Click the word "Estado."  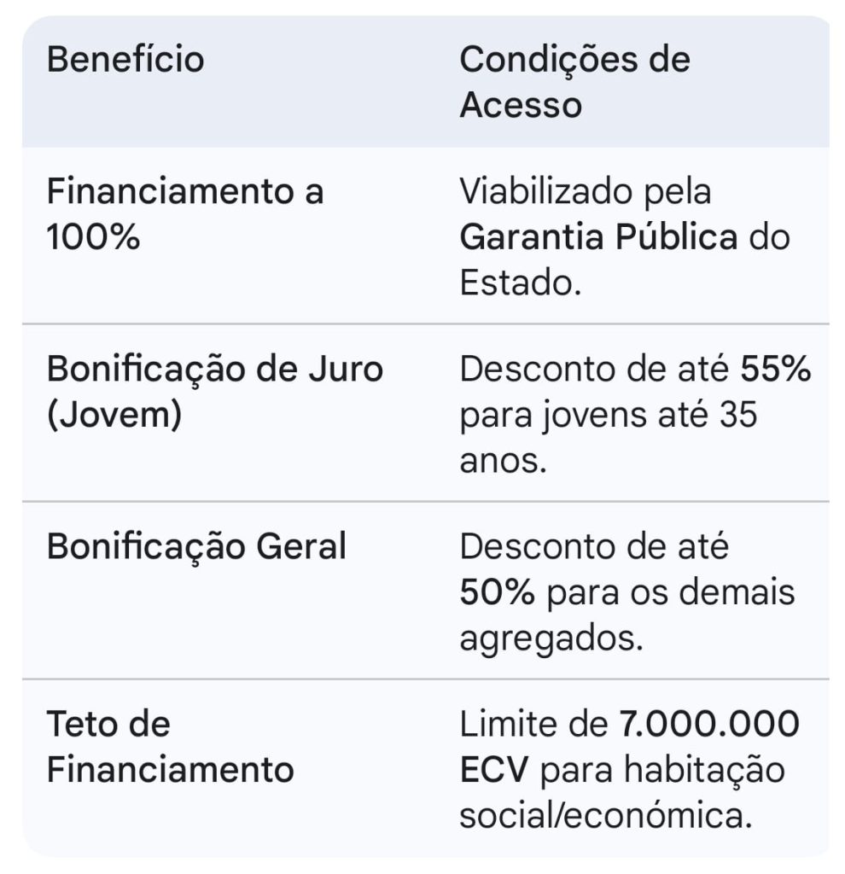[521, 283]
